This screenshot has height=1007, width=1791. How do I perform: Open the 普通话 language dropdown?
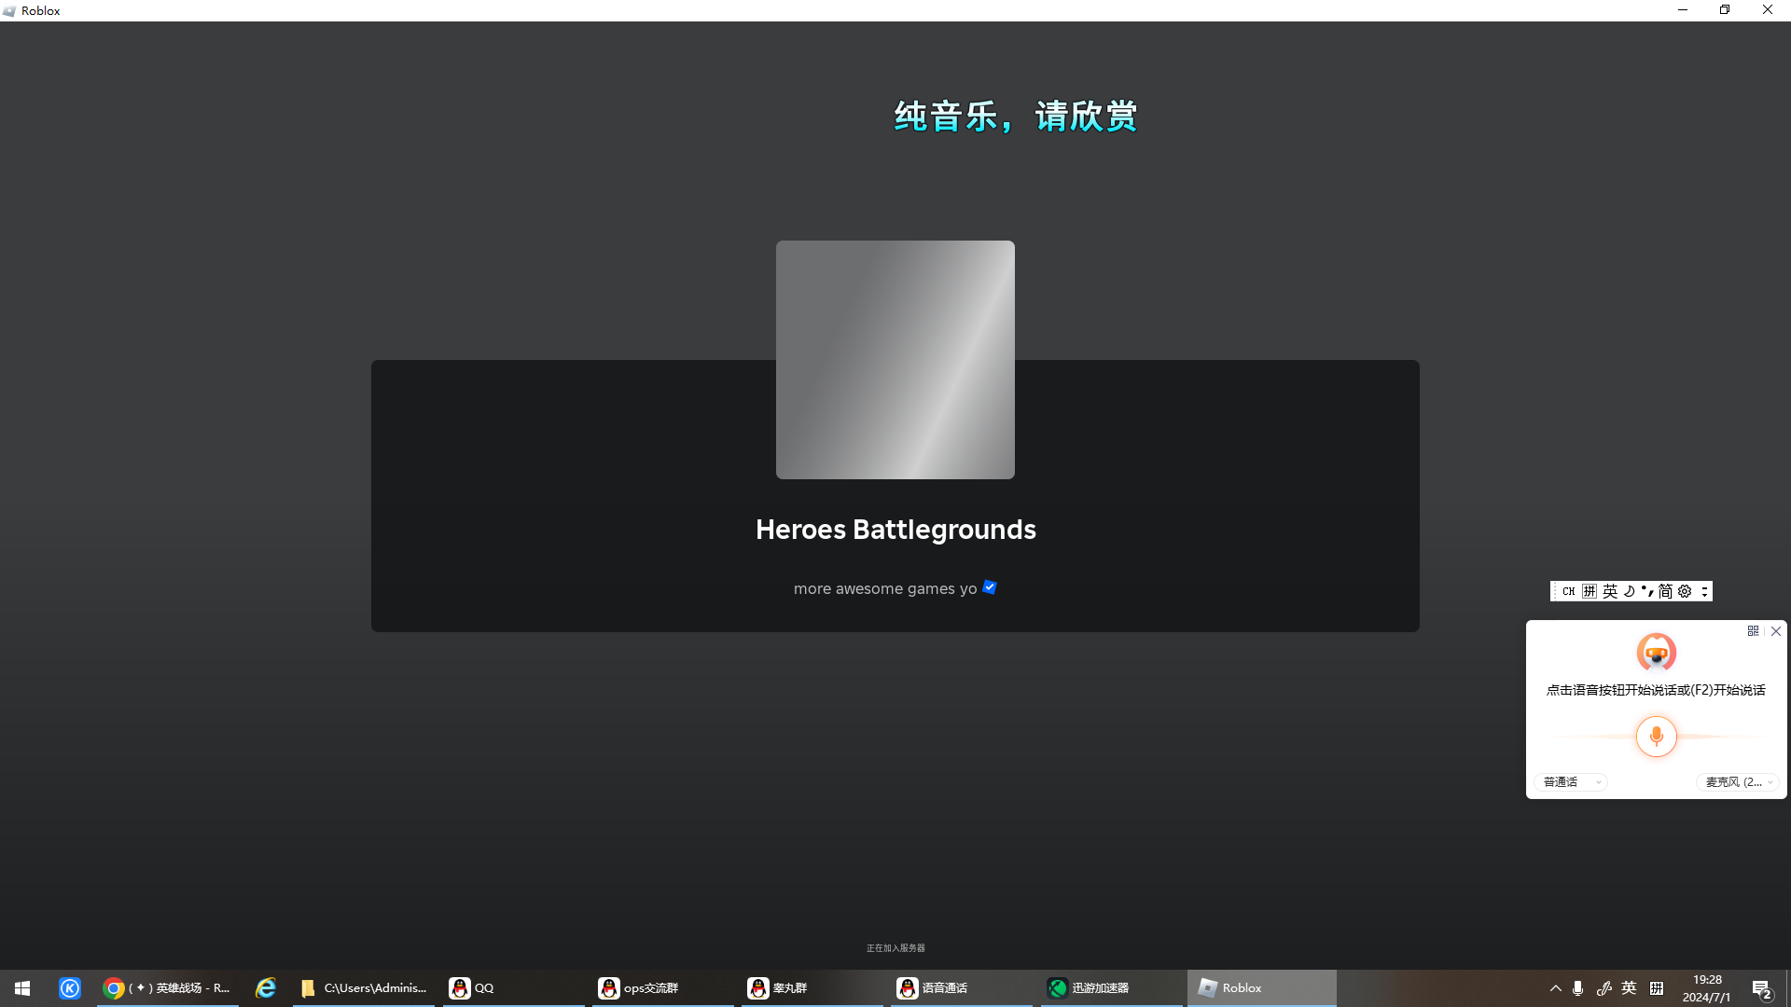click(x=1571, y=782)
